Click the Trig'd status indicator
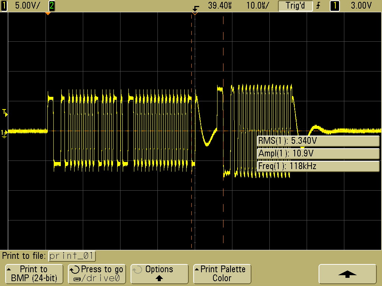Screen dimensions: 382x286 click(x=295, y=6)
